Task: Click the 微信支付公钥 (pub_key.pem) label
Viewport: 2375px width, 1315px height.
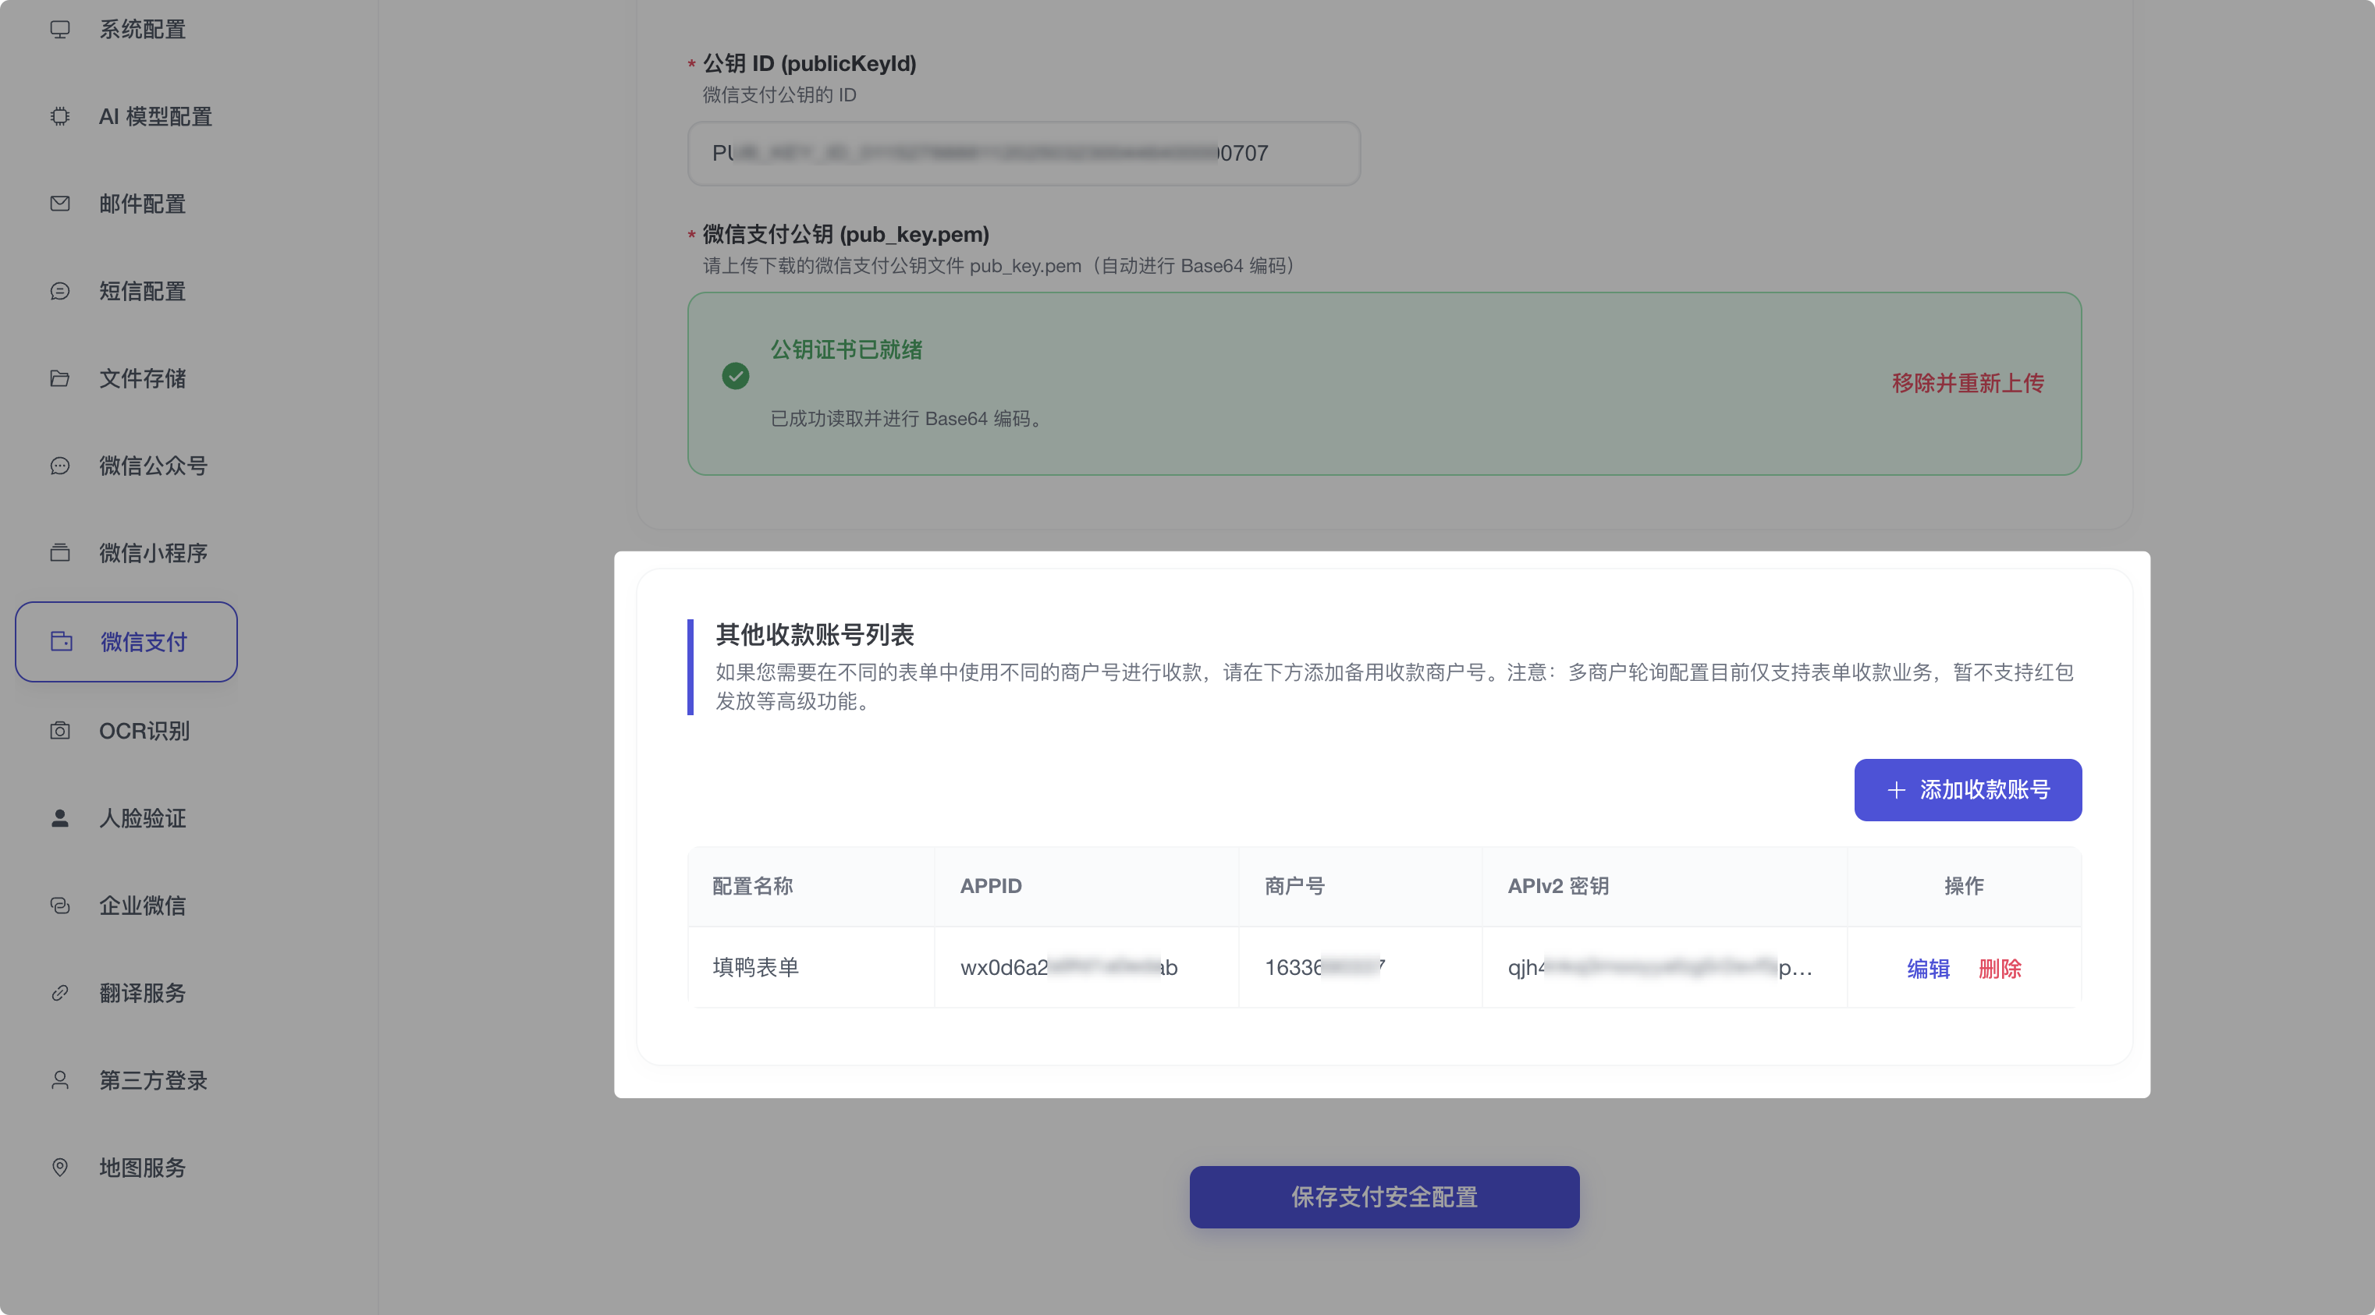Action: point(846,235)
